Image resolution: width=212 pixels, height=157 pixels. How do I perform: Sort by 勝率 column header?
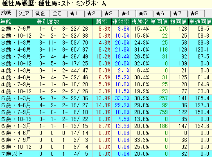102,22
